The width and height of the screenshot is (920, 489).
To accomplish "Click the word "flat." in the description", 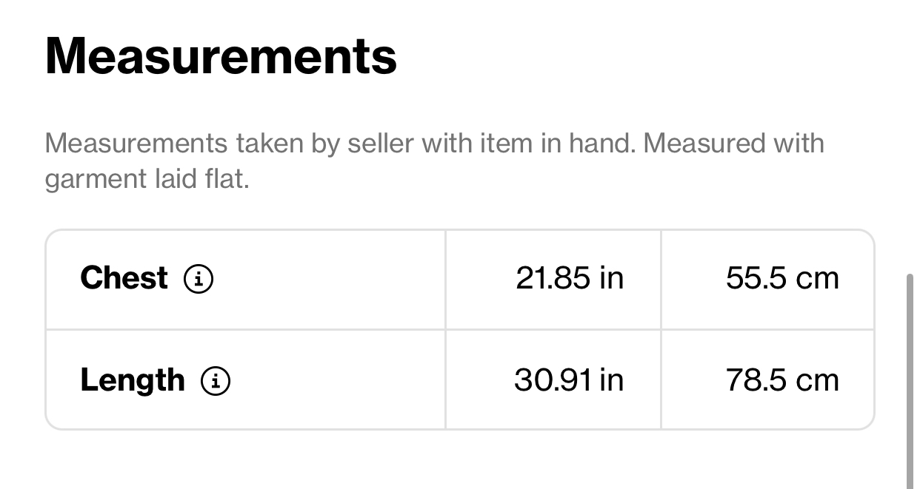I will coord(226,179).
